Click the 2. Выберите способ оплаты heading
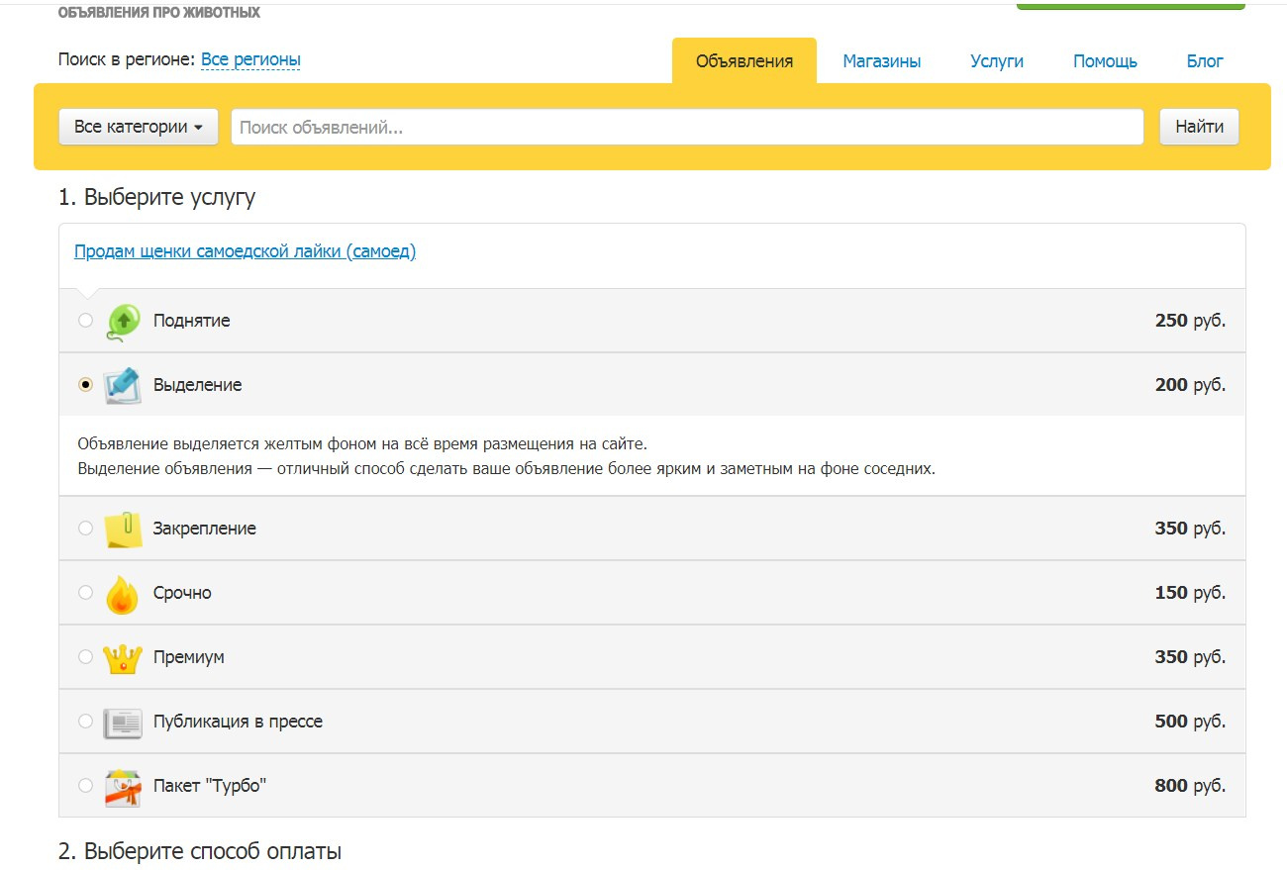 (x=200, y=851)
